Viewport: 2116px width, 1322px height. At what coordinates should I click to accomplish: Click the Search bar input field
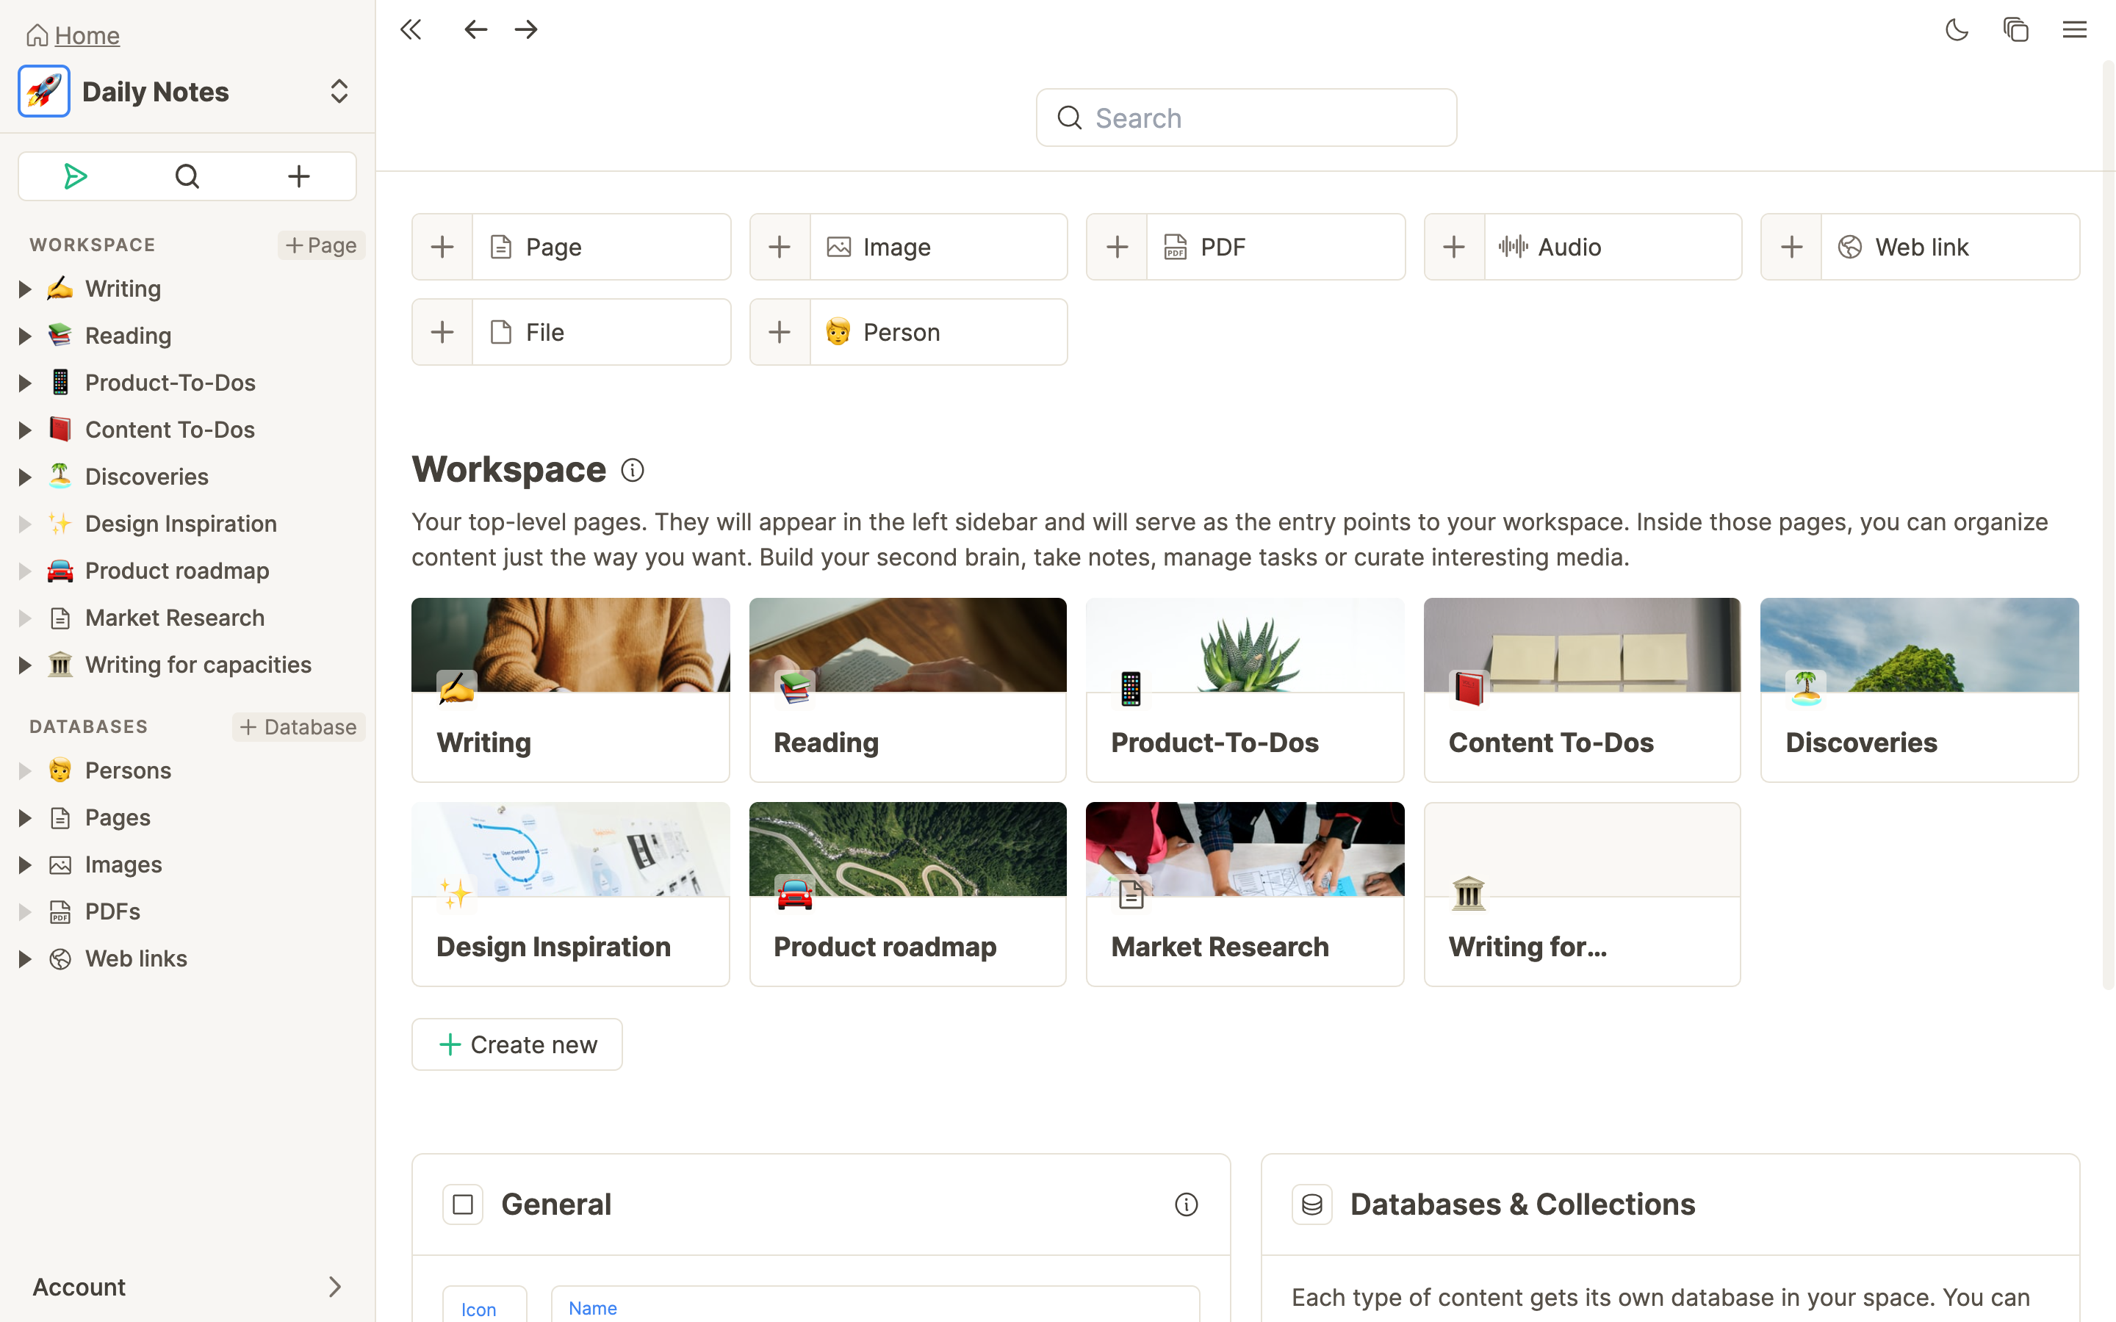click(x=1245, y=118)
